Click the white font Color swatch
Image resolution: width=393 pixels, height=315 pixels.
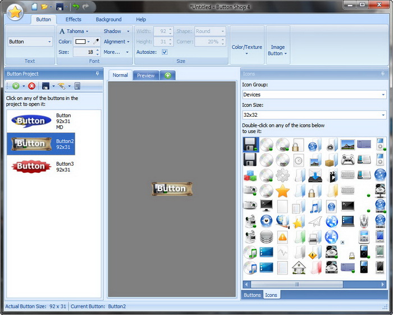coord(81,42)
